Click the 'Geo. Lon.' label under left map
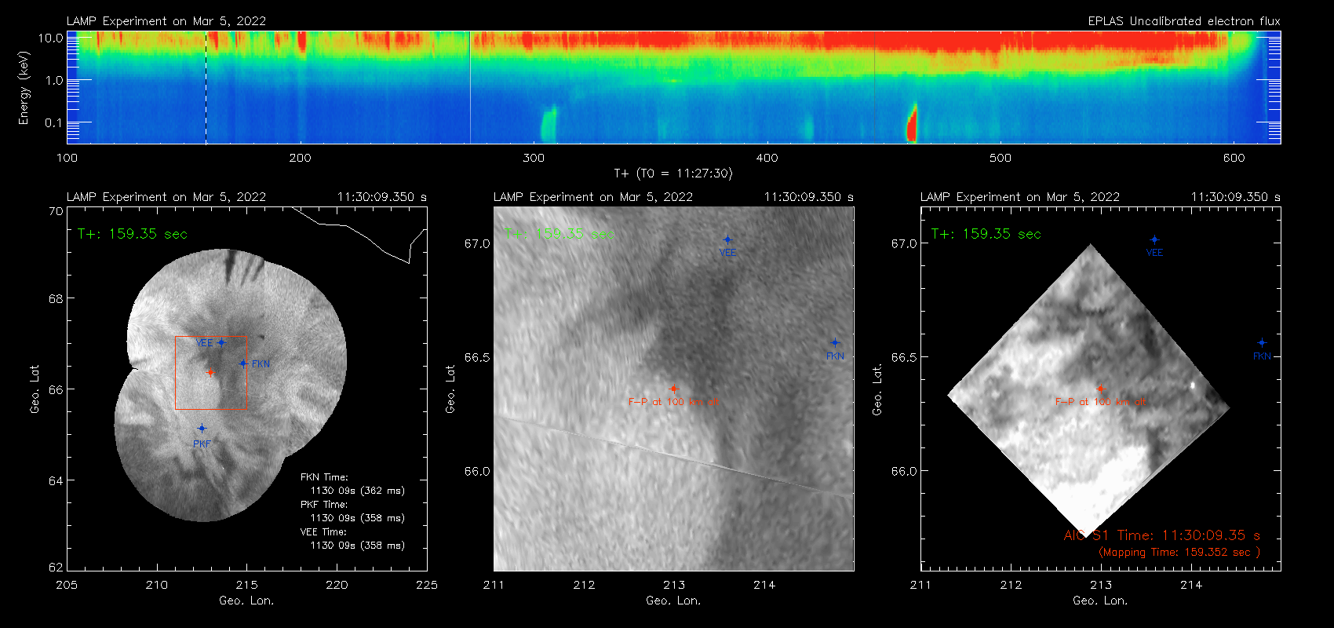1334x628 pixels. [x=246, y=601]
